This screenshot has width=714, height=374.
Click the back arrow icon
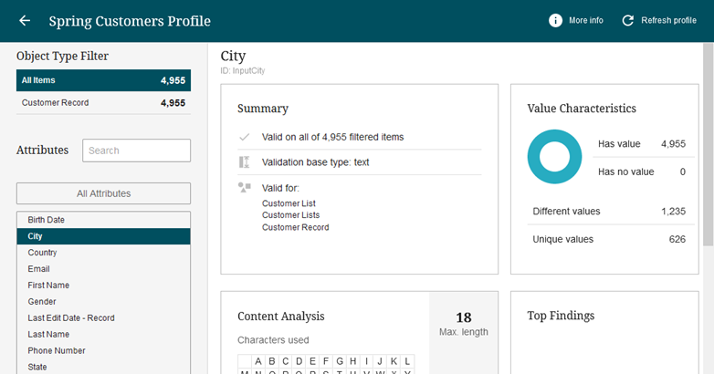pyautogui.click(x=25, y=21)
